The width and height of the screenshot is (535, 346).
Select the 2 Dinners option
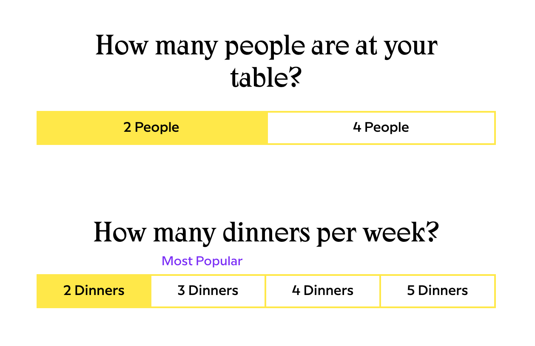click(94, 291)
